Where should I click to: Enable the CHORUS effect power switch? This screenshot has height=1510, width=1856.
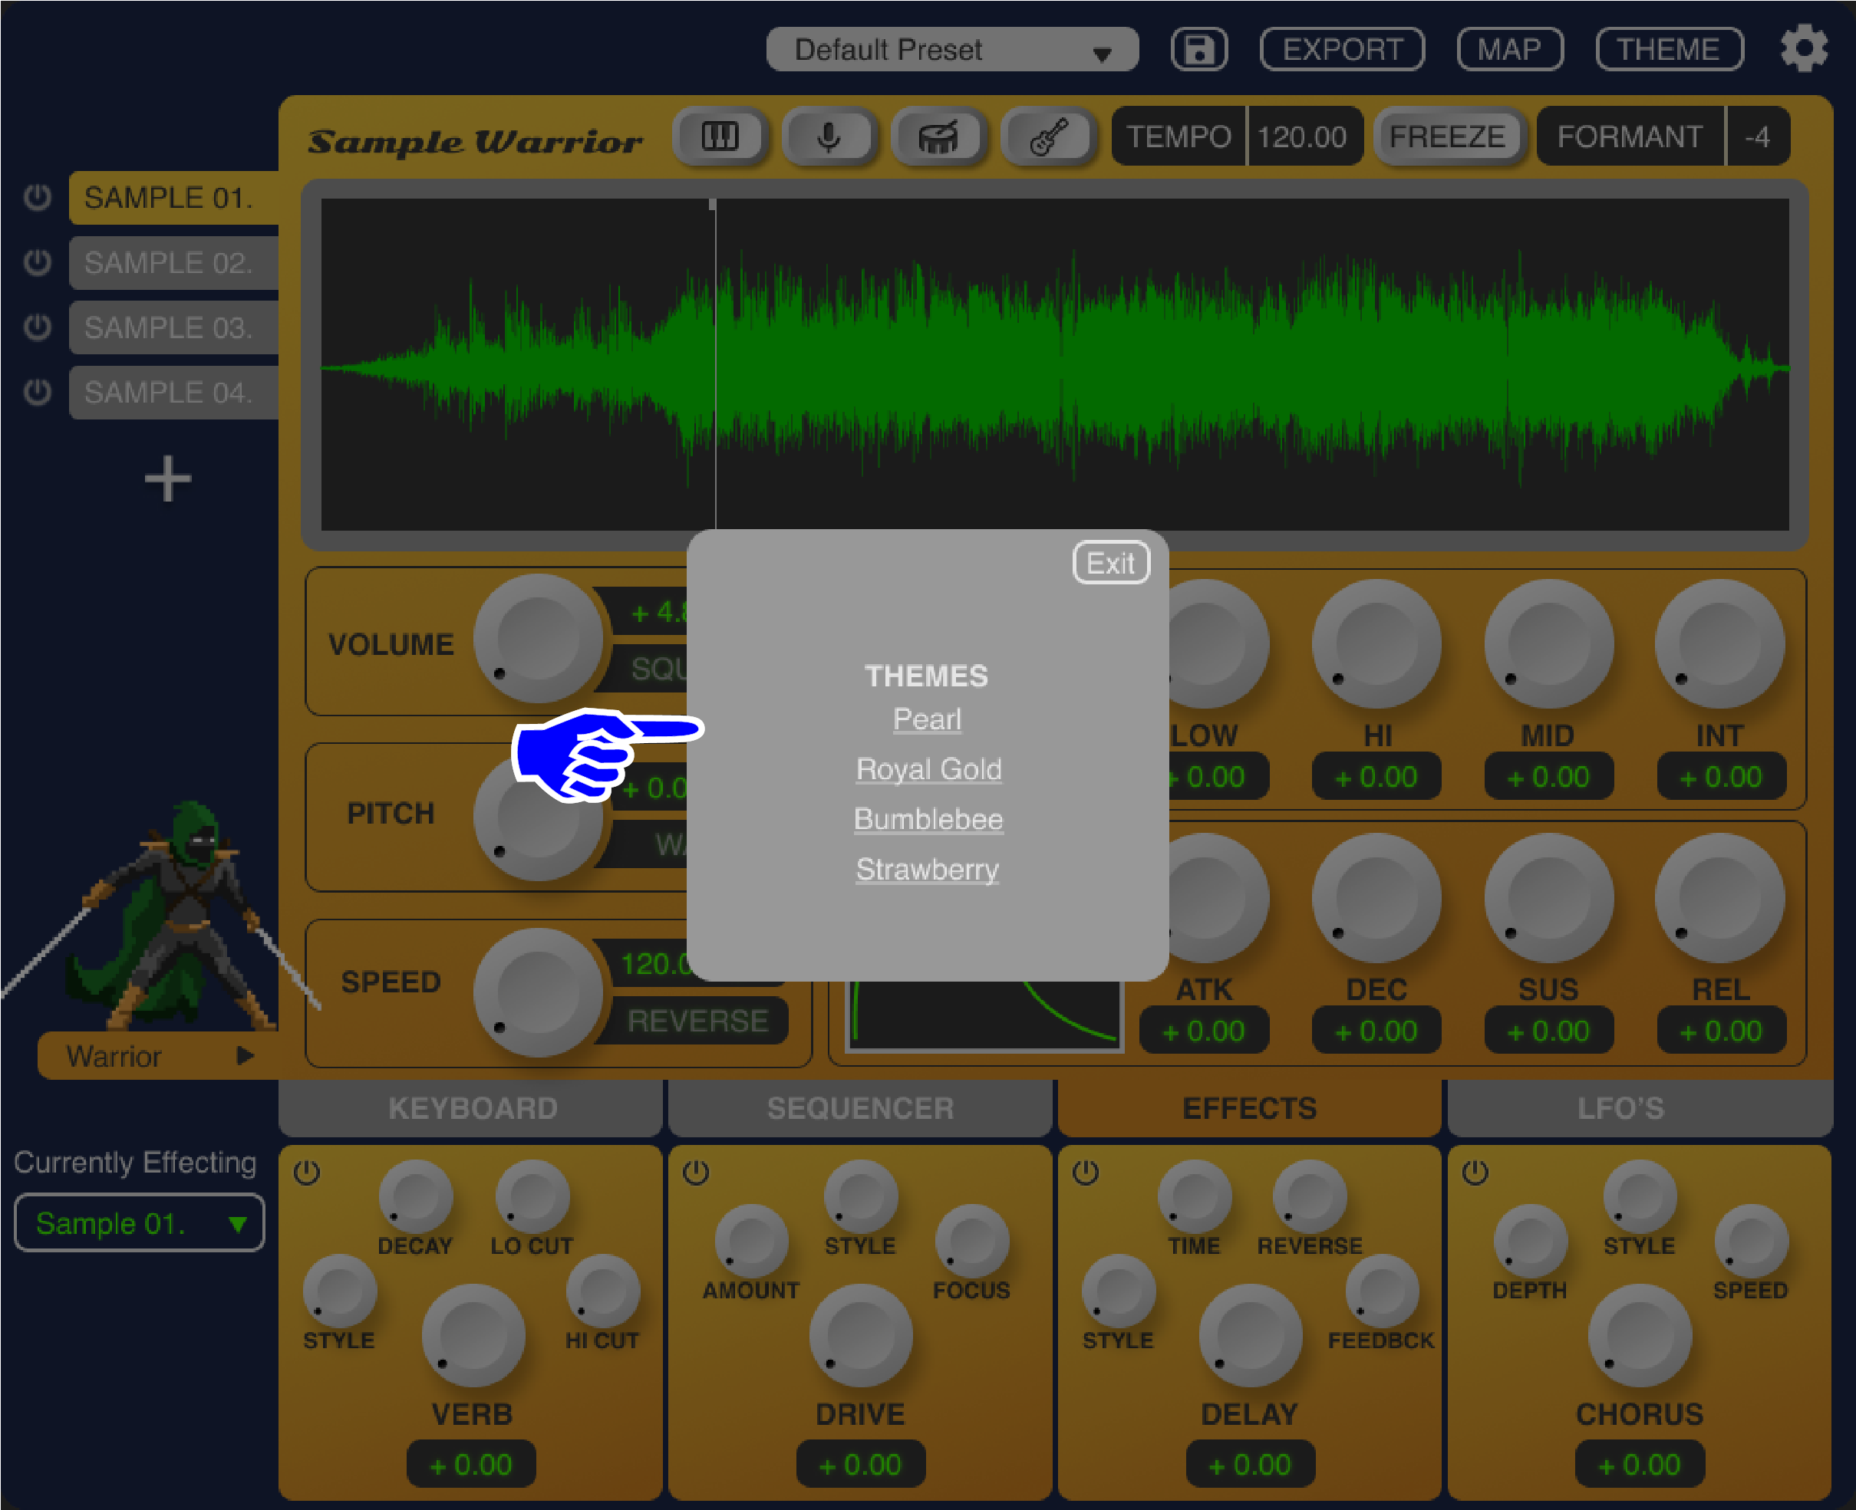click(1475, 1173)
